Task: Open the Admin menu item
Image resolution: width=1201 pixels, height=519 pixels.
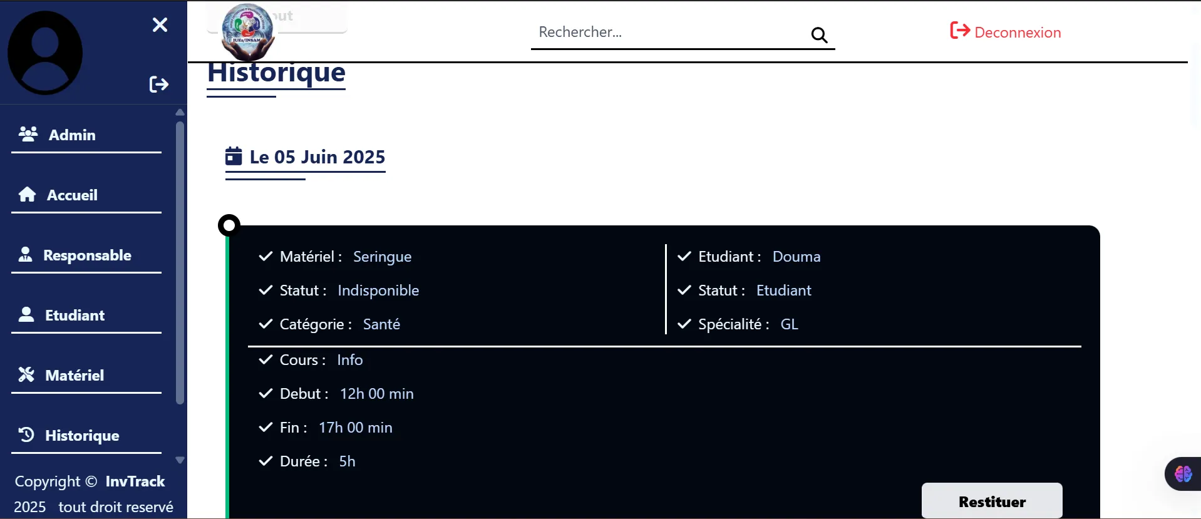Action: pyautogui.click(x=72, y=135)
